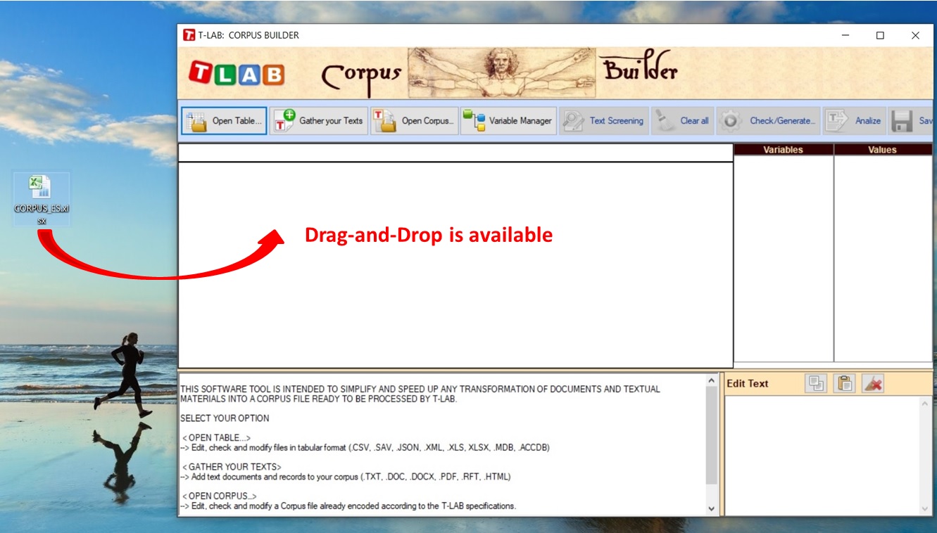The height and width of the screenshot is (533, 937).
Task: Click the copy icon in Edit Text
Action: 816,383
